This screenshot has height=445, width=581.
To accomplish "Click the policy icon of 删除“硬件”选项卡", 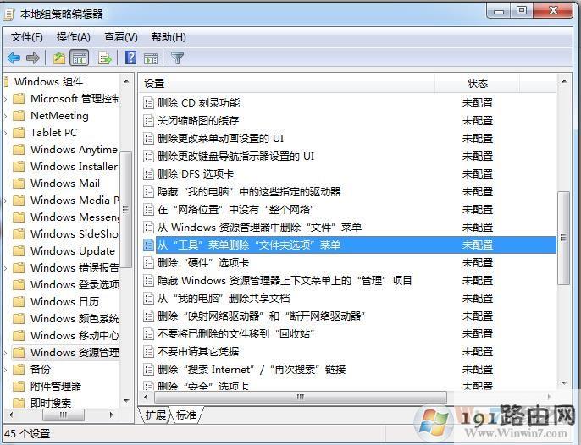I will (148, 263).
